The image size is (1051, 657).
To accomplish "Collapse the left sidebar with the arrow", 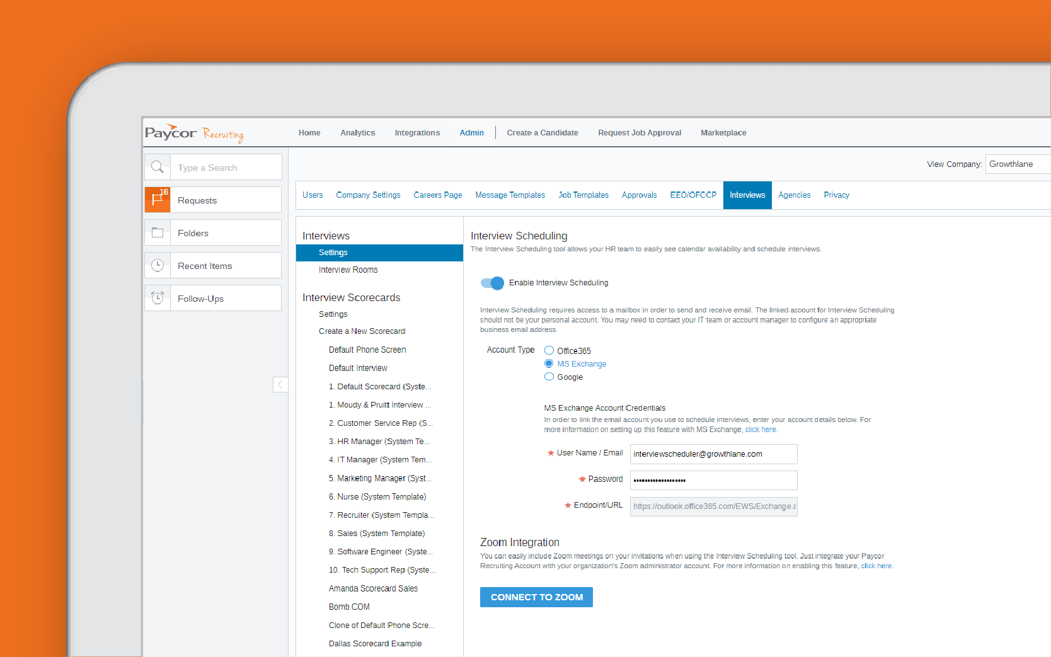I will pos(280,384).
